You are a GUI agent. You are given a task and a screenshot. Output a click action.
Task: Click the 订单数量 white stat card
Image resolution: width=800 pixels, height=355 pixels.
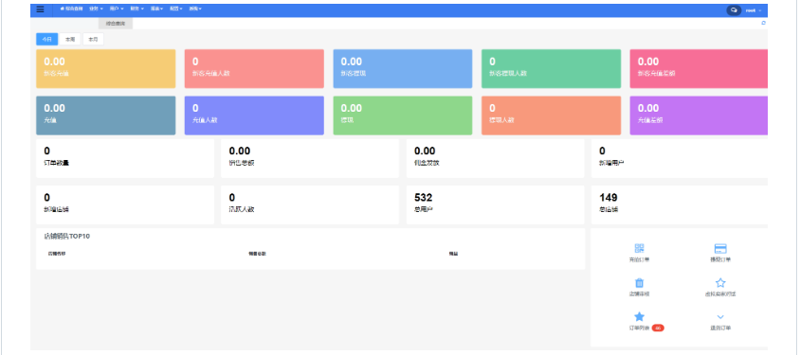pyautogui.click(x=125, y=158)
